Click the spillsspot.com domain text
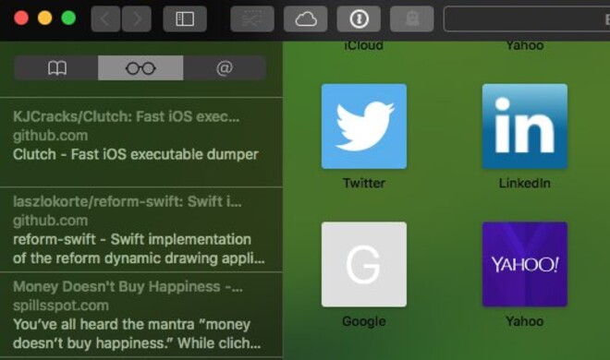The width and height of the screenshot is (610, 360). [x=61, y=306]
